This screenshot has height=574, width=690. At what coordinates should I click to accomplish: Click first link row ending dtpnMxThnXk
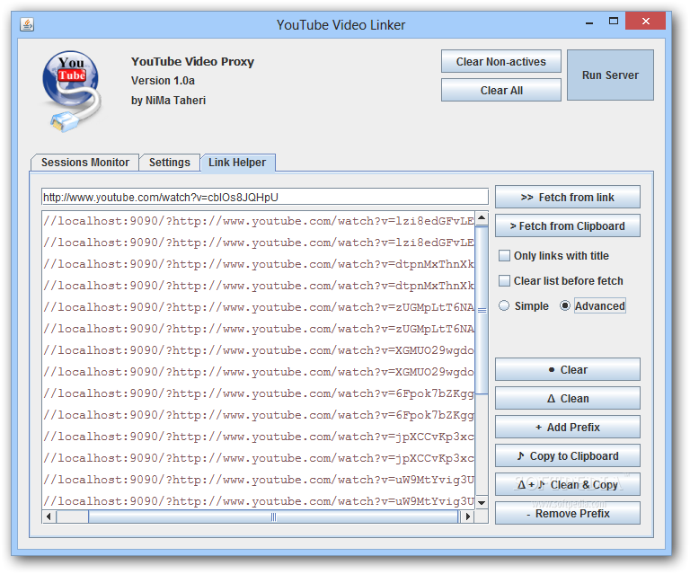click(259, 264)
